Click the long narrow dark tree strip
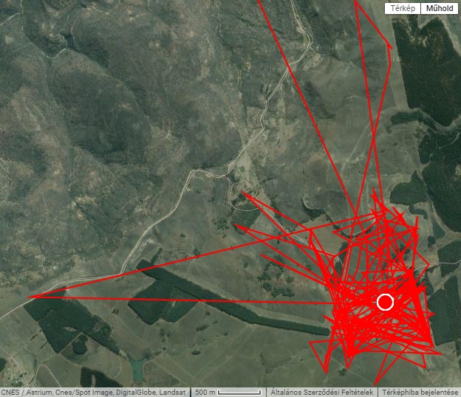Screen dimensions: 461x397 coord(232,300)
